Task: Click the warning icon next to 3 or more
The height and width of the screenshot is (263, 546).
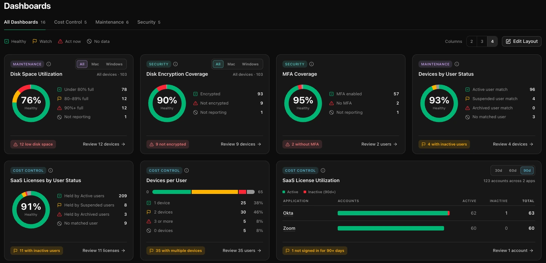Action: 149,221
